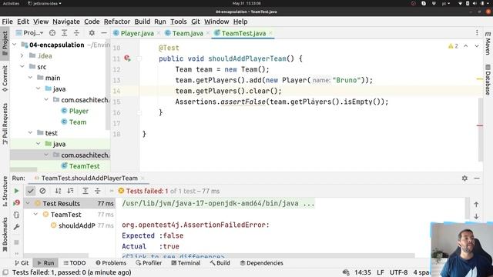Open Git tool window at bottom
493x277 pixels.
[x=22, y=263]
